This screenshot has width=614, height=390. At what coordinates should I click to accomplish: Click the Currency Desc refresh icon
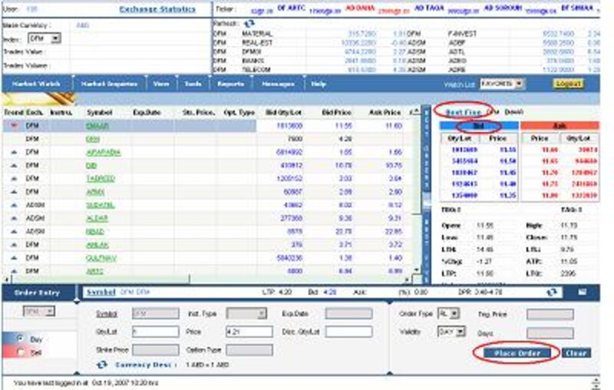(101, 365)
